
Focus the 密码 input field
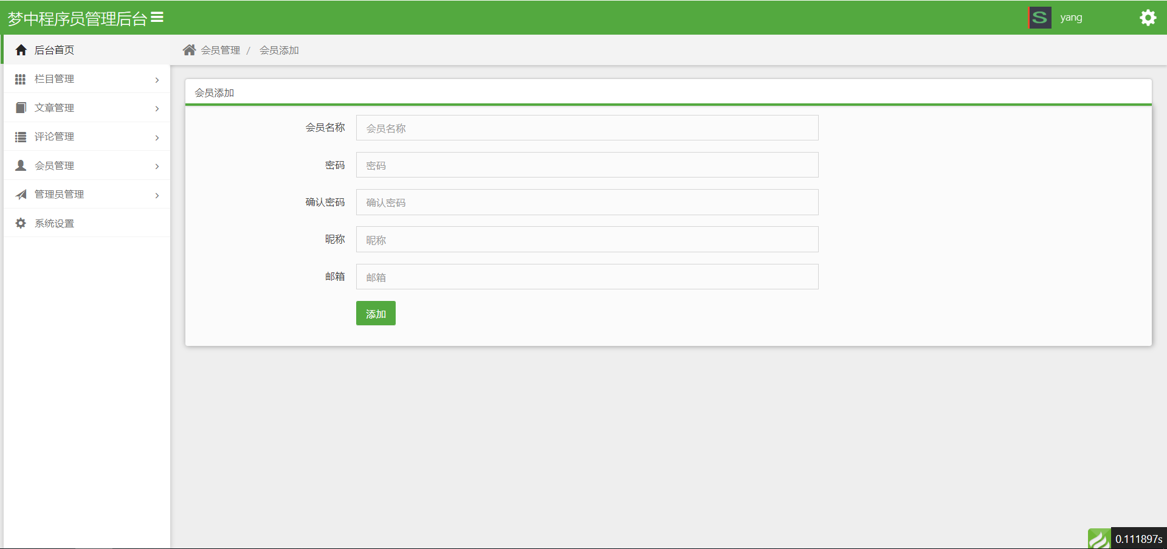(x=587, y=165)
